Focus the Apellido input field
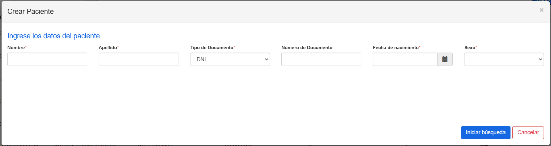551x146 pixels. click(x=139, y=59)
